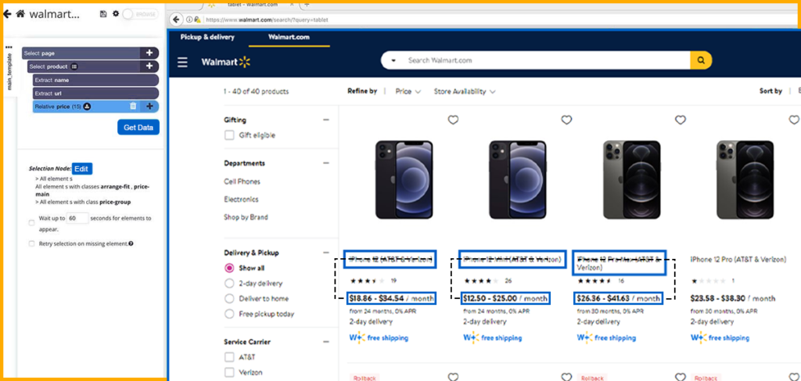Collapse the Service Carrier section
Viewport: 801px width, 381px height.
326,342
